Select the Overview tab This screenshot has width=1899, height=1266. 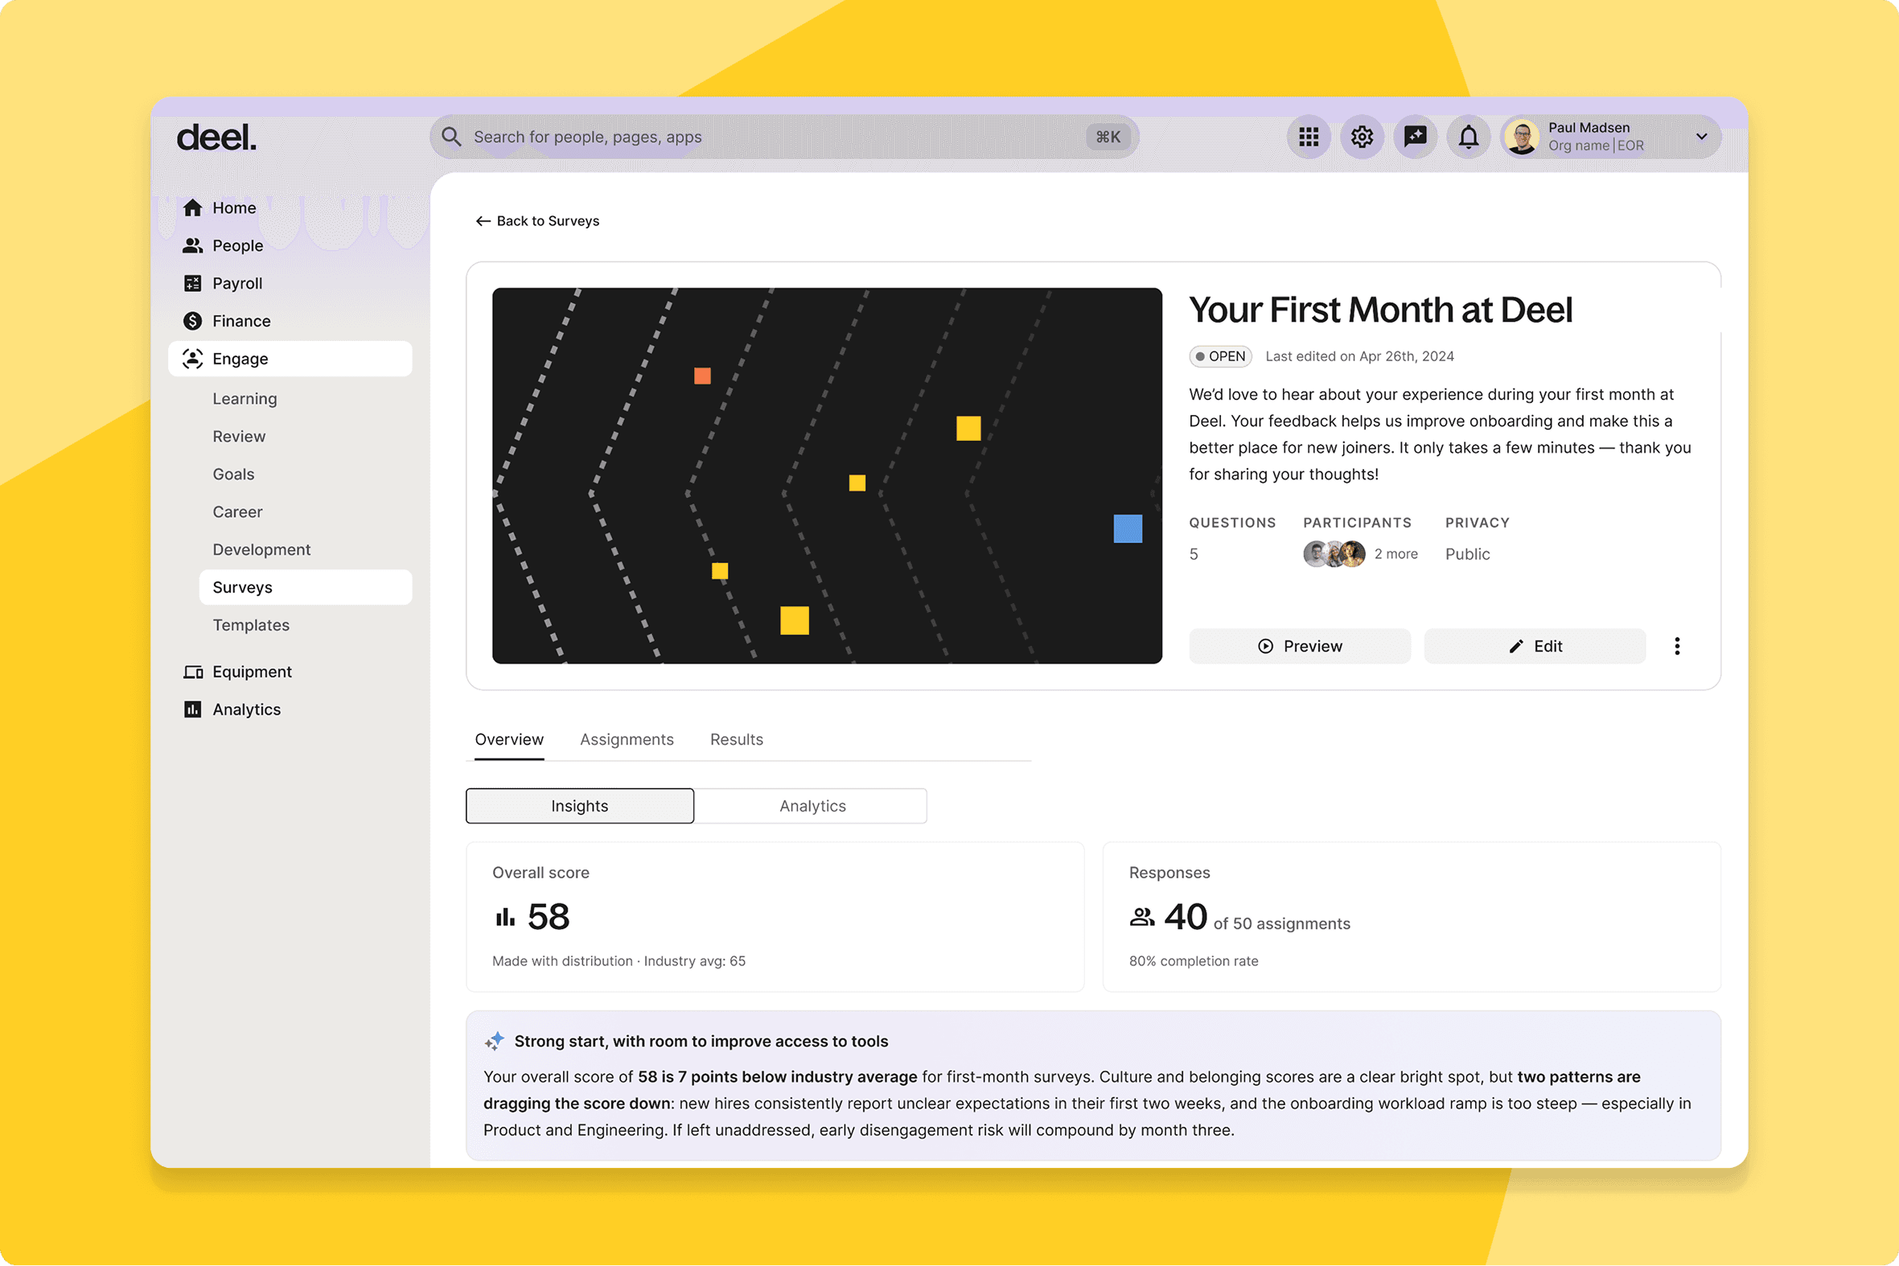(x=509, y=740)
